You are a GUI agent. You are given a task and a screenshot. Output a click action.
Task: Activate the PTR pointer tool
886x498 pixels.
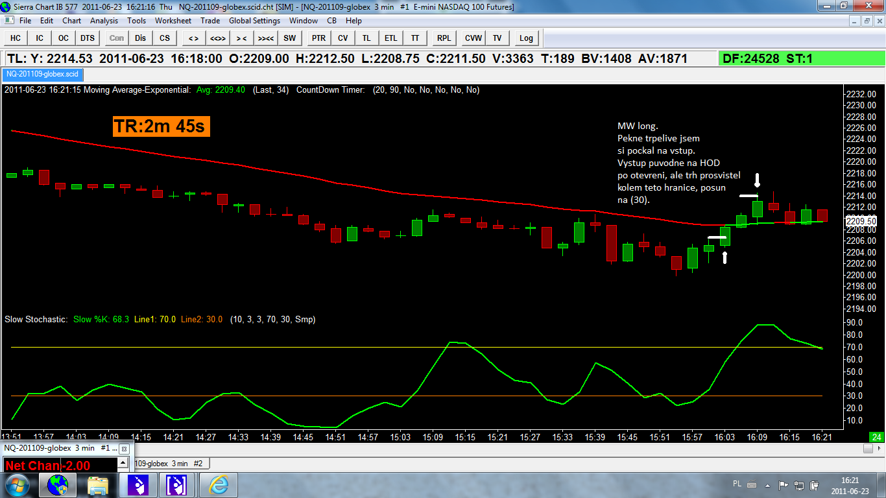coord(318,38)
